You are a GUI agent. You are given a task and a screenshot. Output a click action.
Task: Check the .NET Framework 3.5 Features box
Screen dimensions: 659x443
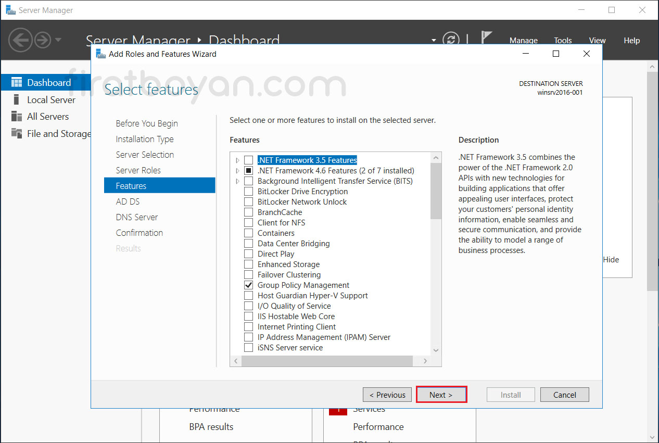point(249,160)
